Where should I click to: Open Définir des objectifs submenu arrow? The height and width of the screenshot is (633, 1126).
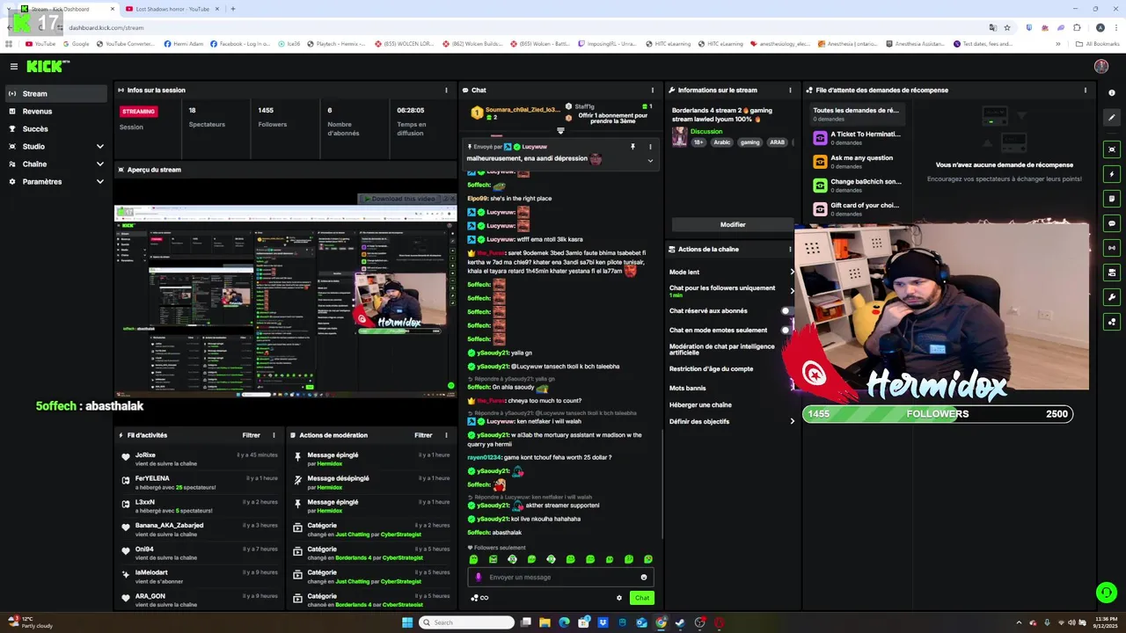pos(791,421)
